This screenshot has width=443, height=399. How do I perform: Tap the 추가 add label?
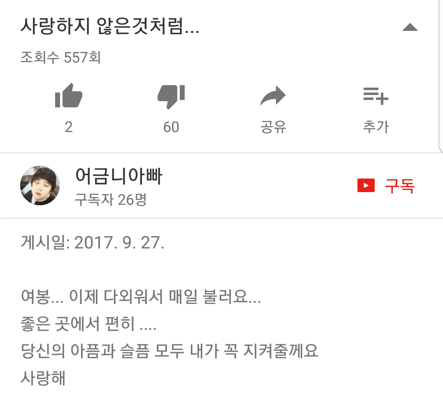[x=376, y=127]
